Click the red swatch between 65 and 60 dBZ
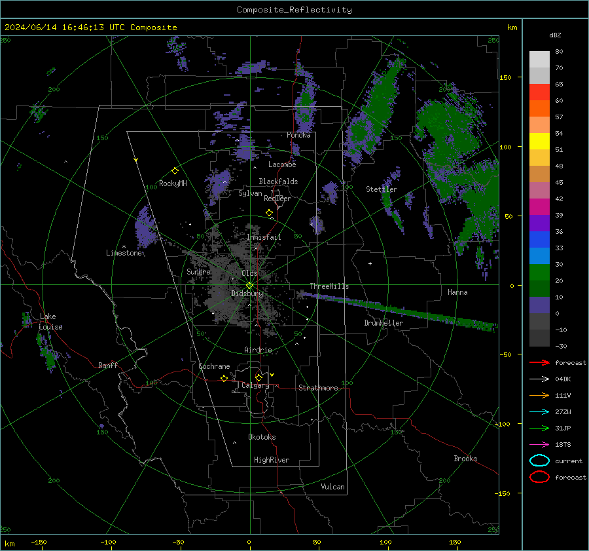 (x=539, y=92)
